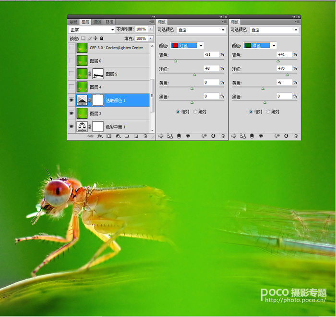Open the 绿色 color dropdown
336x317 pixels.
260,46
